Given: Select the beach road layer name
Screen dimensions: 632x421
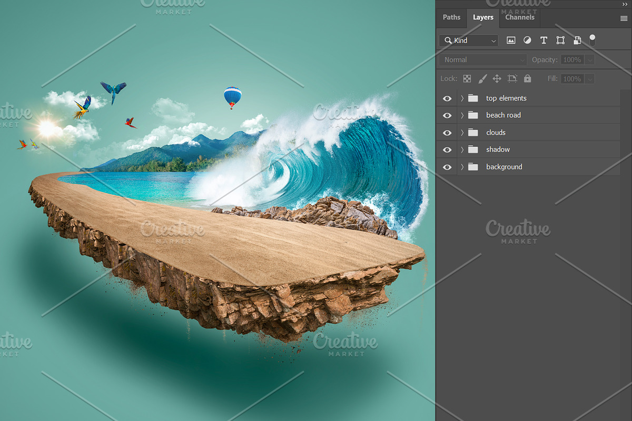Looking at the screenshot, I should [503, 115].
